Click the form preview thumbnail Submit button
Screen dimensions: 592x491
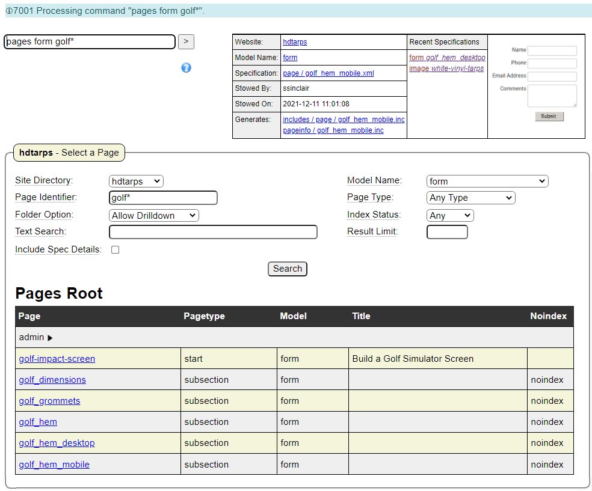(549, 117)
